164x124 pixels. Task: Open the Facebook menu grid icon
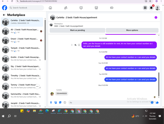pos(145,8)
